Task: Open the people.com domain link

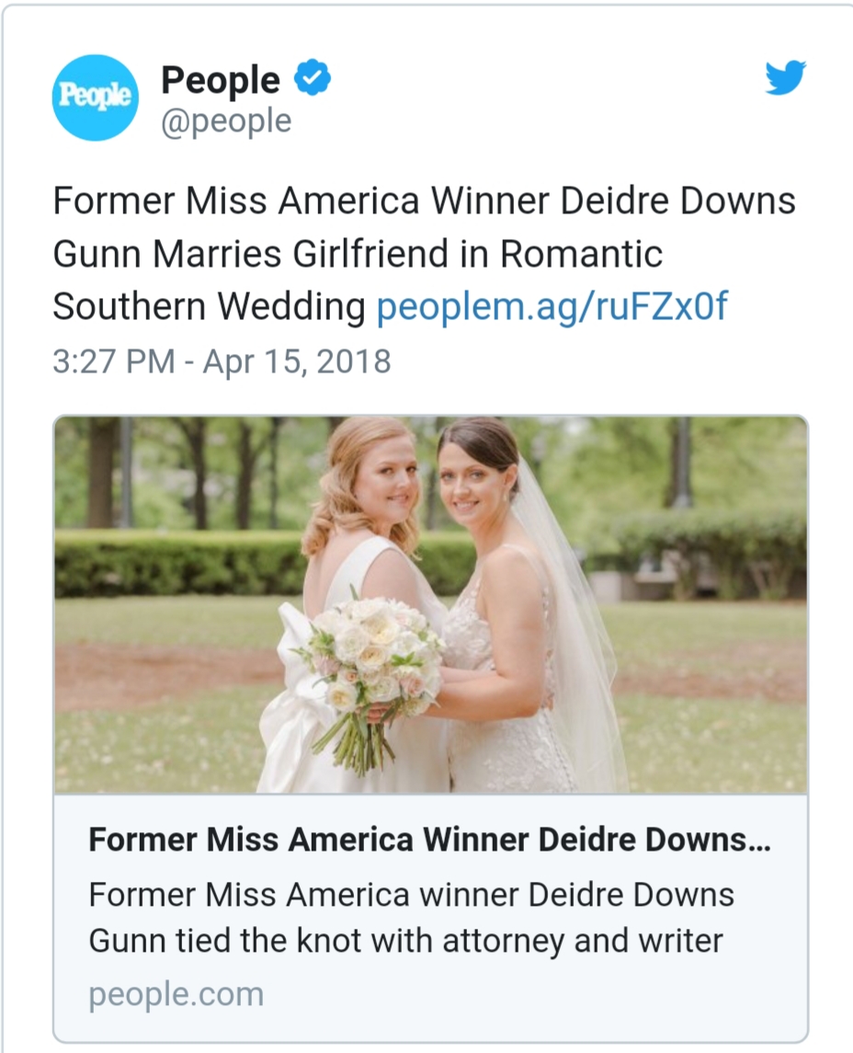Action: click(176, 994)
